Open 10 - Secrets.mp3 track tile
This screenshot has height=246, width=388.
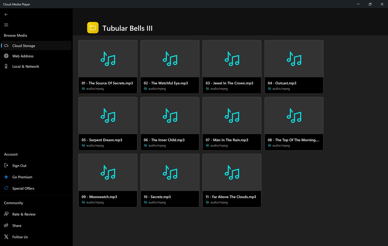pos(170,180)
